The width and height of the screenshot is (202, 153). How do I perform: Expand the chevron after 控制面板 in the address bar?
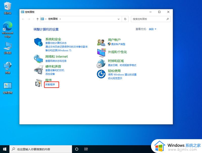[60, 19]
